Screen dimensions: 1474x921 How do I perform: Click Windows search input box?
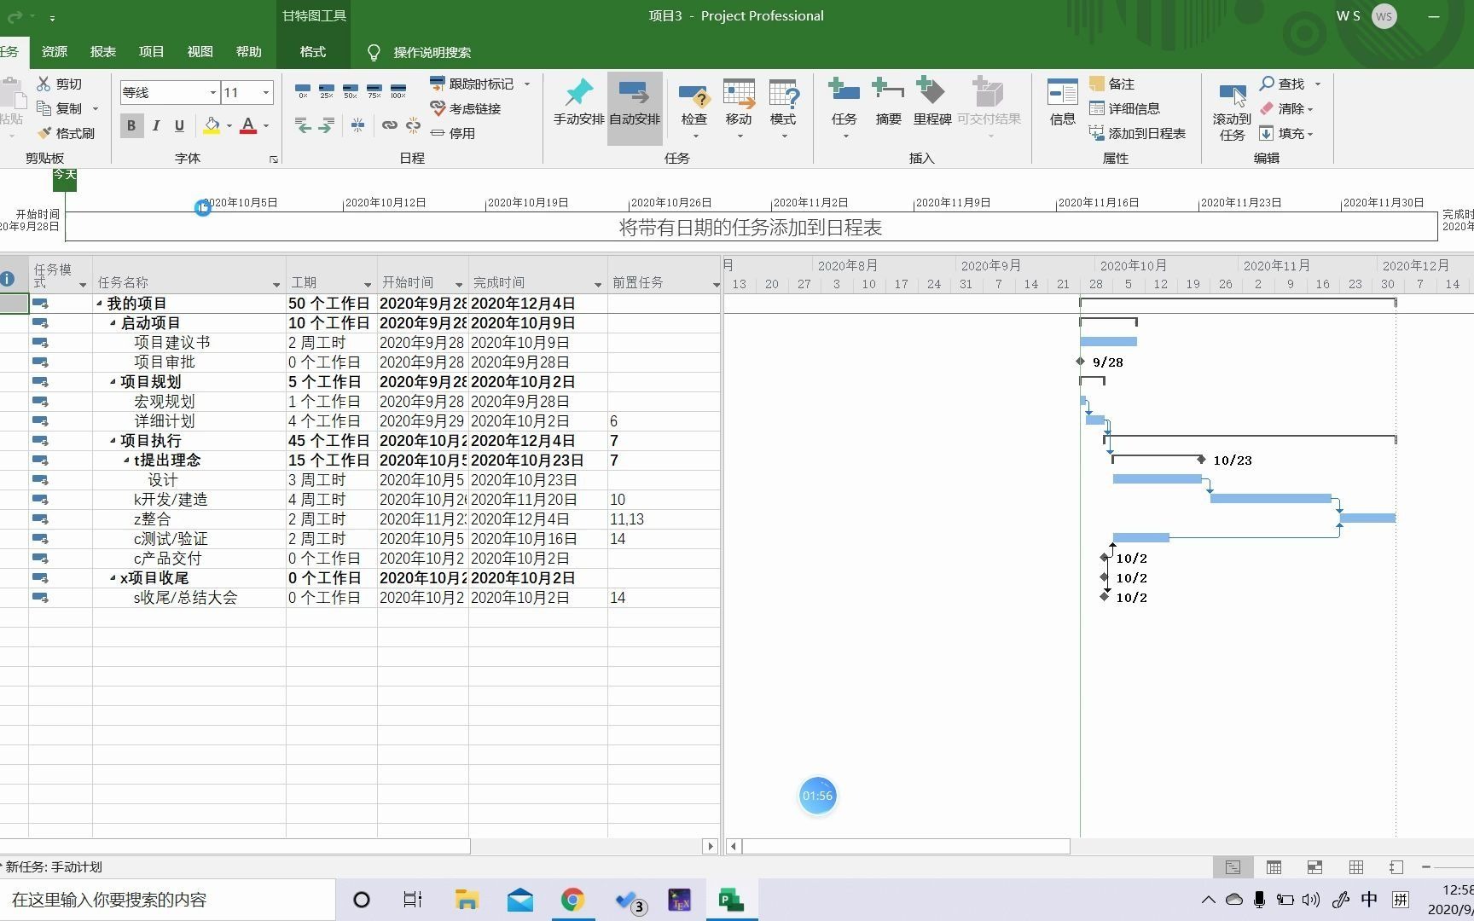[167, 900]
